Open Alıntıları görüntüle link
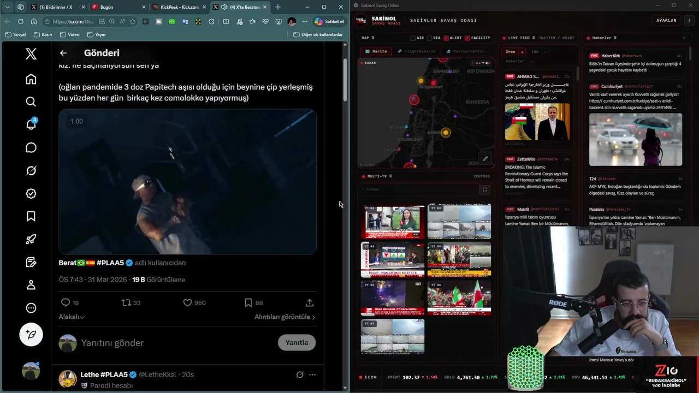Viewport: 699px width, 393px height. 285,317
